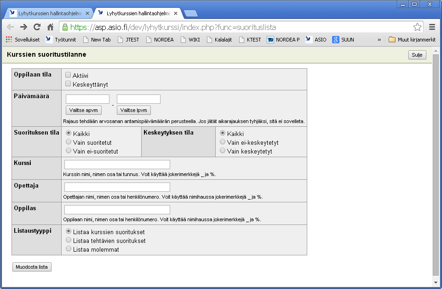Click into the Kurssi text field
This screenshot has width=442, height=289.
117,165
